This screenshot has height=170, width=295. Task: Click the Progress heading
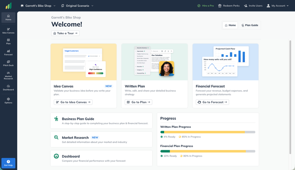[168, 119]
